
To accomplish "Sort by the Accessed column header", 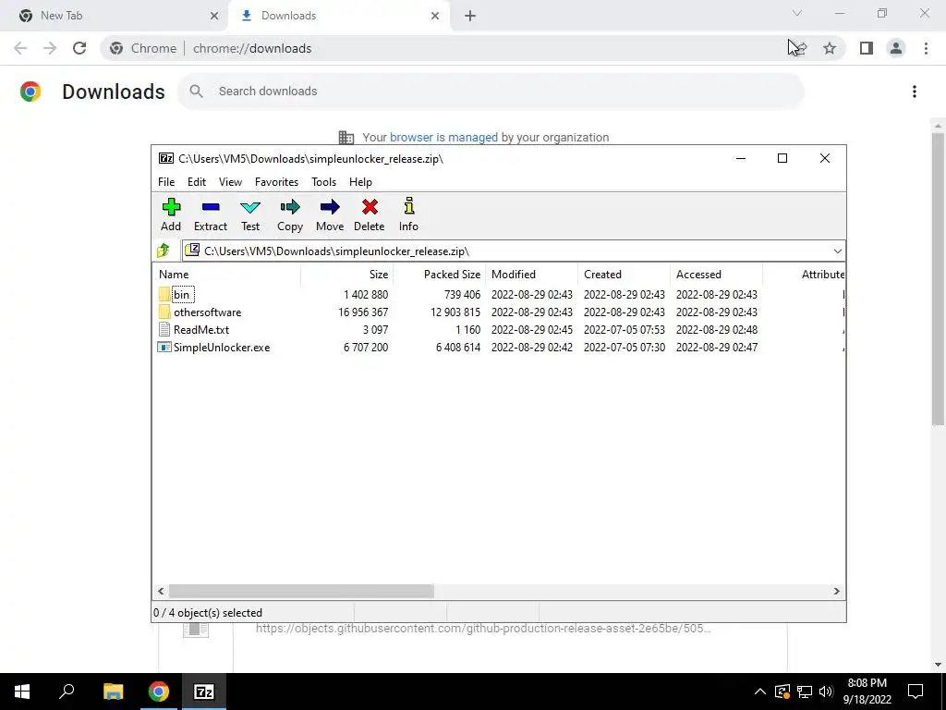I will click(716, 274).
